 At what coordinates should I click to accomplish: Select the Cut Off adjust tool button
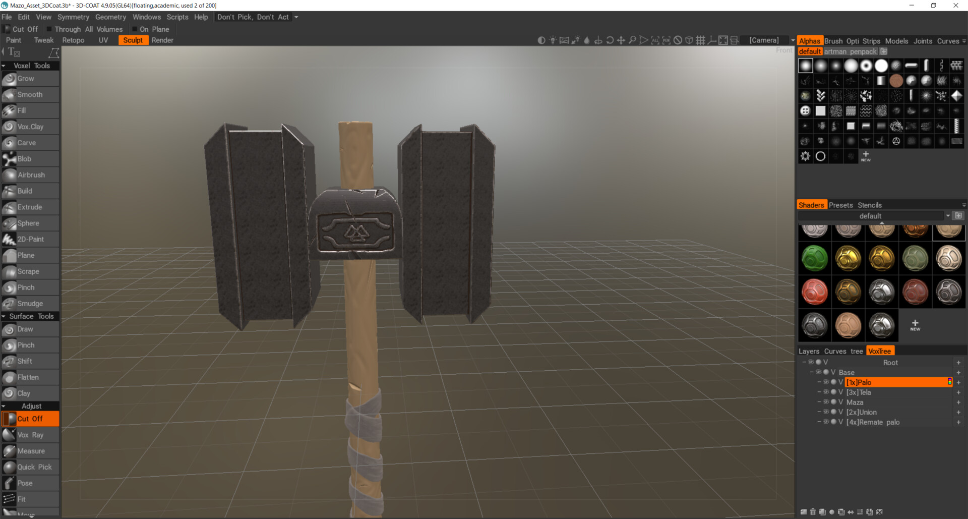[x=30, y=419]
